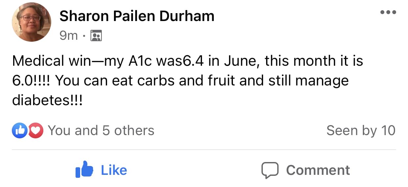
Task: View who reacted via "You and 5 others"
Action: tap(101, 131)
